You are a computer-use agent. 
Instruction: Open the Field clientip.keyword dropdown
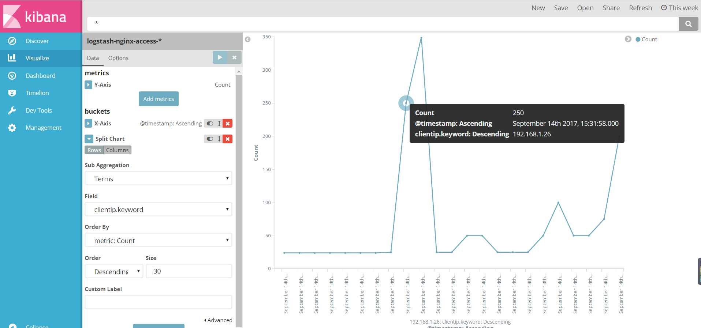(159, 210)
